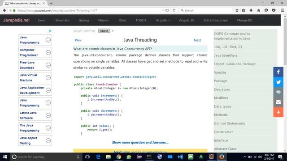This screenshot has height=161, width=287.
Task: Click the Cortana microphone icon
Action: pos(78,157)
